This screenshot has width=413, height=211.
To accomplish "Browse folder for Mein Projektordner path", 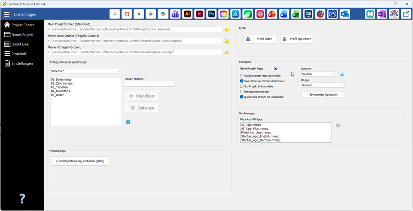I will coord(227,30).
